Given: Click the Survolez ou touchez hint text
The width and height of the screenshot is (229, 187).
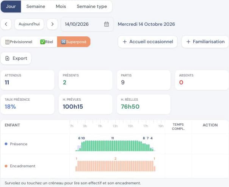Looking at the screenshot, I should tap(73, 183).
